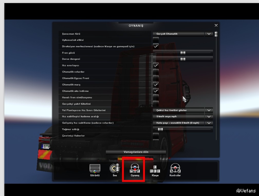This screenshot has width=259, height=196.
Task: Open the Kontroller settings icon
Action: [175, 170]
